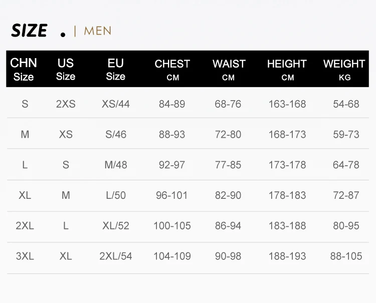
Task: Click weight value 80-95
Action: pos(346,226)
